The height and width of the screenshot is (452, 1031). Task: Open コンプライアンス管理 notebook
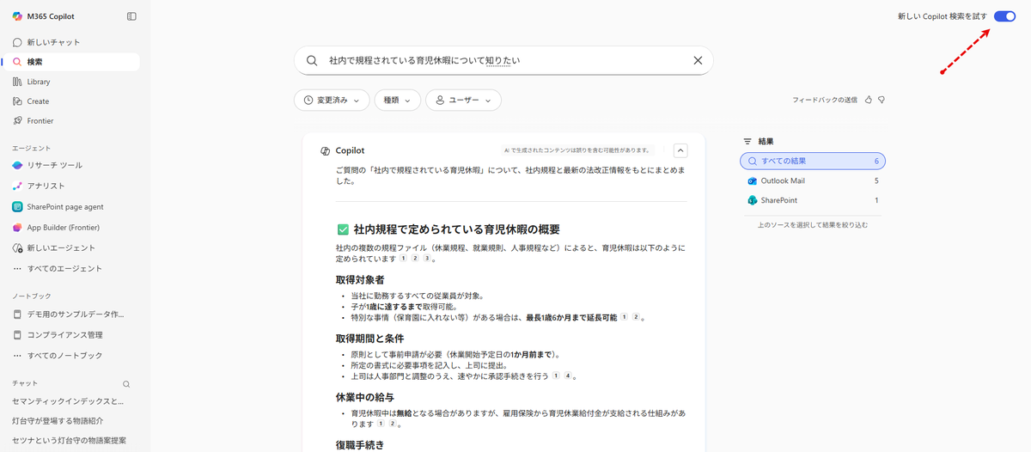64,335
